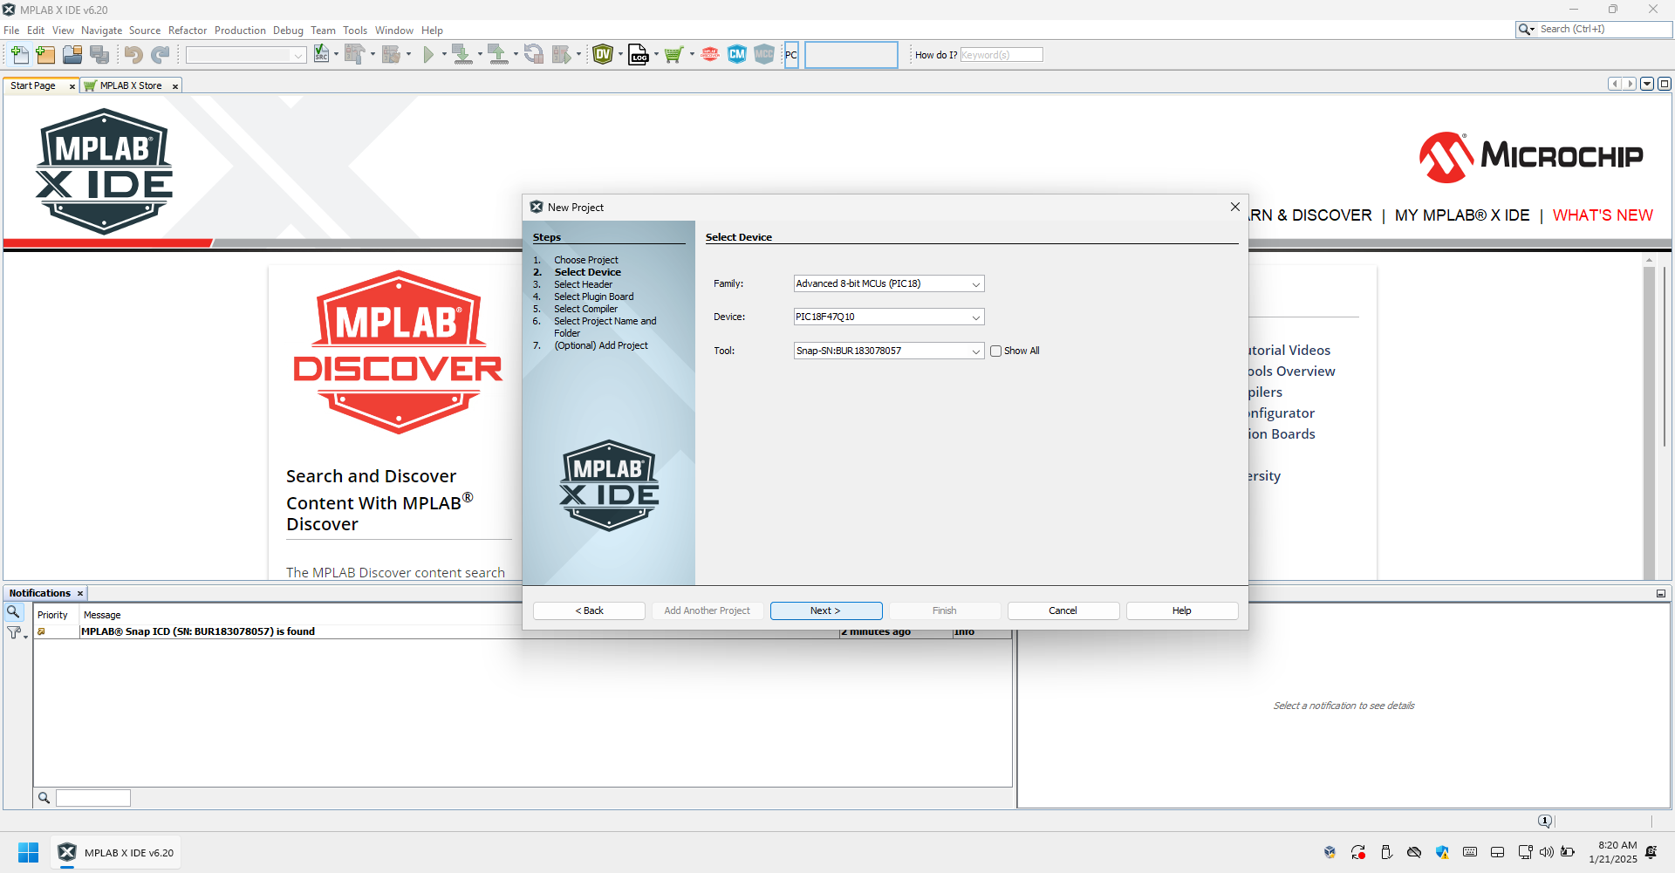Open the Tool dropdown
This screenshot has height=873, width=1675.
tap(889, 351)
